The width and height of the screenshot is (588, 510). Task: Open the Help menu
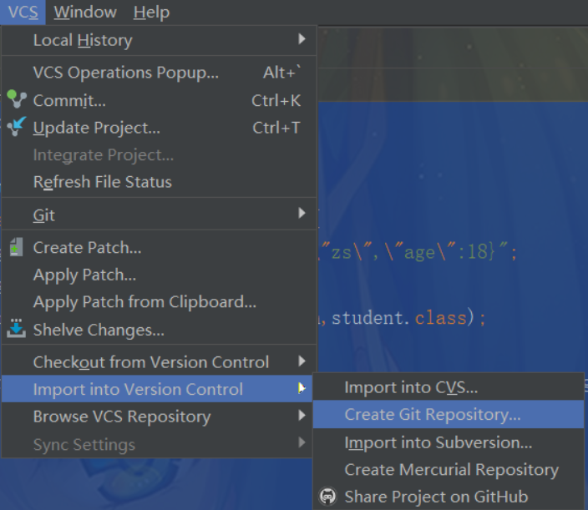(151, 12)
